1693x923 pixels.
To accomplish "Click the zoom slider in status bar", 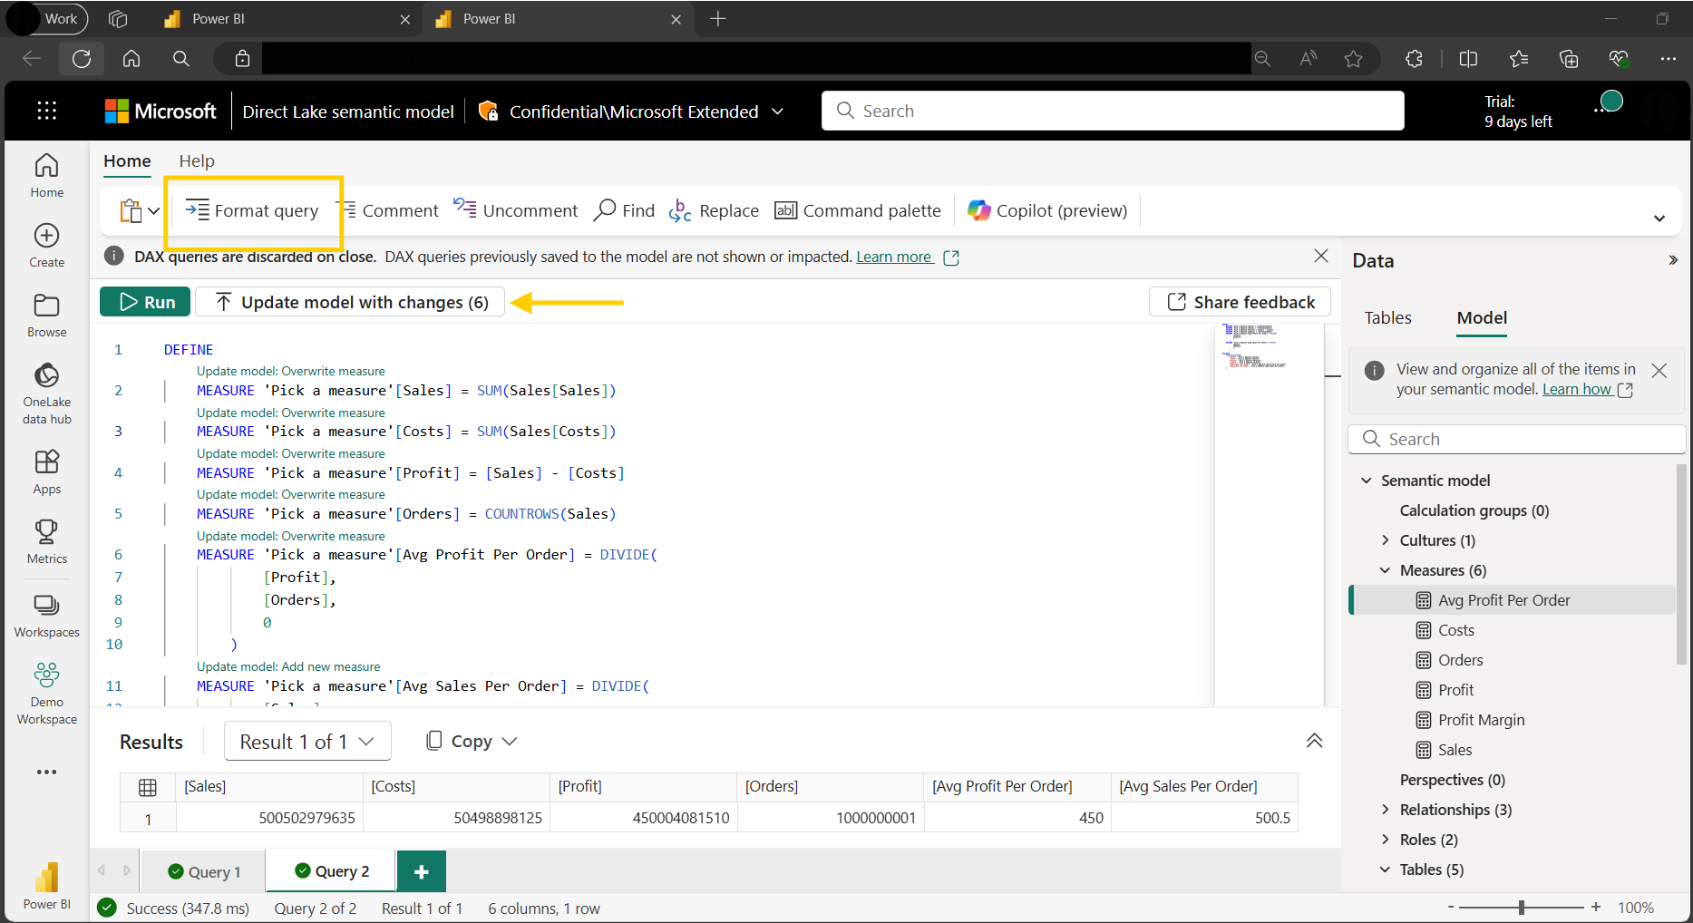I will coord(1522,908).
